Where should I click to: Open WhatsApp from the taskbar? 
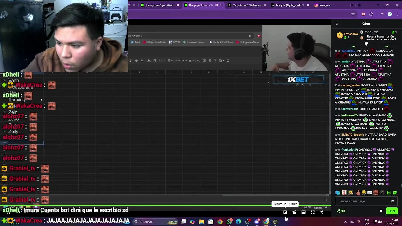(230, 222)
